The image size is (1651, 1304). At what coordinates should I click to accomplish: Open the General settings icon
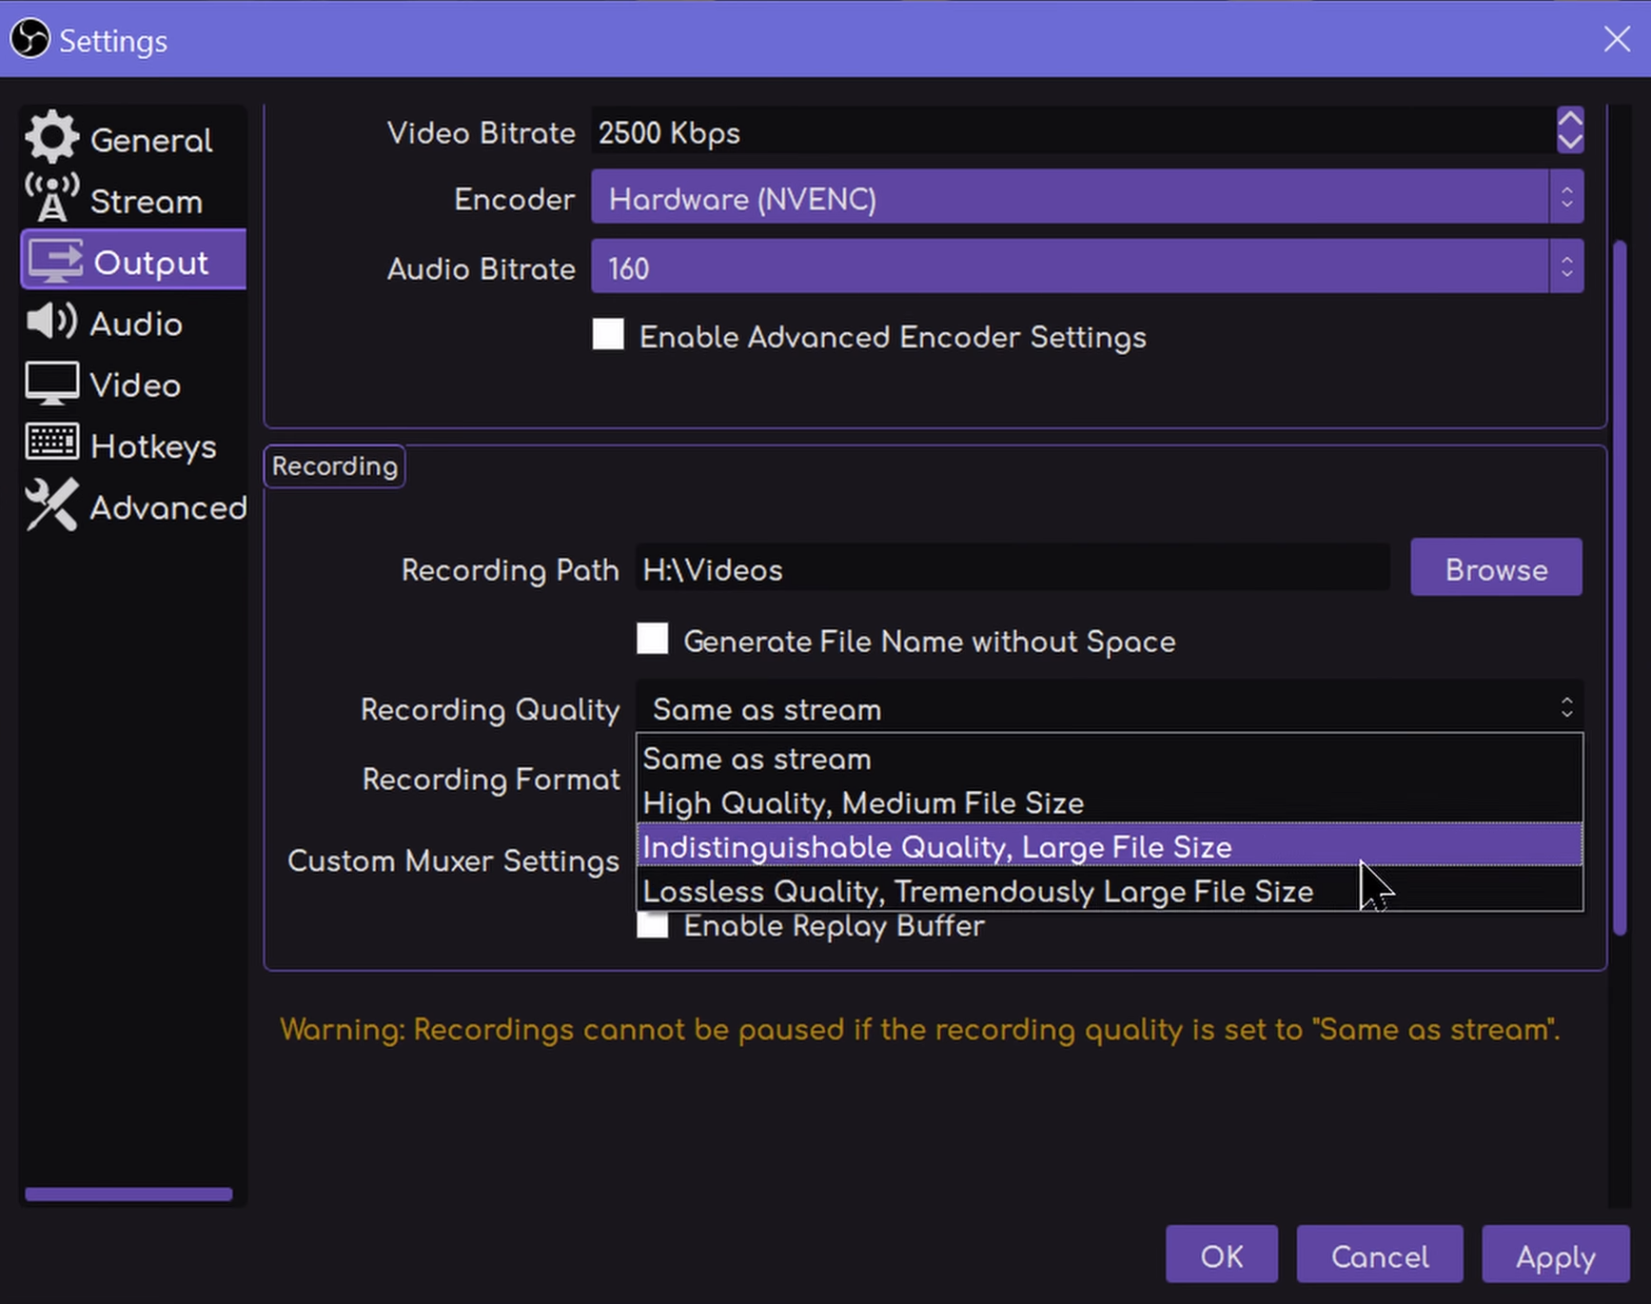click(51, 136)
